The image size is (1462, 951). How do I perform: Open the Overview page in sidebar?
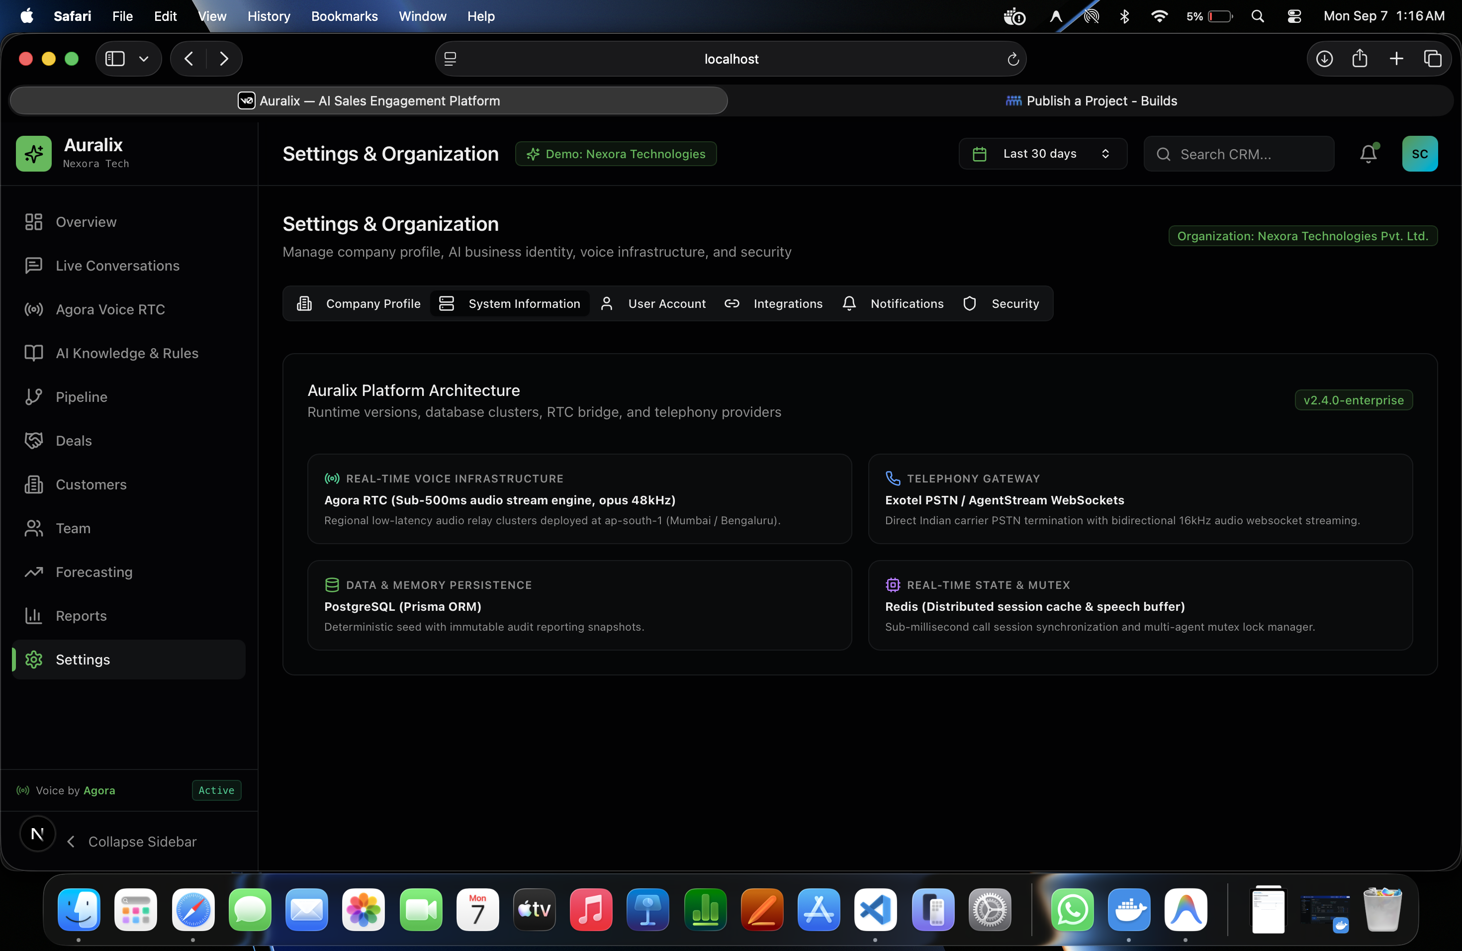(128, 222)
